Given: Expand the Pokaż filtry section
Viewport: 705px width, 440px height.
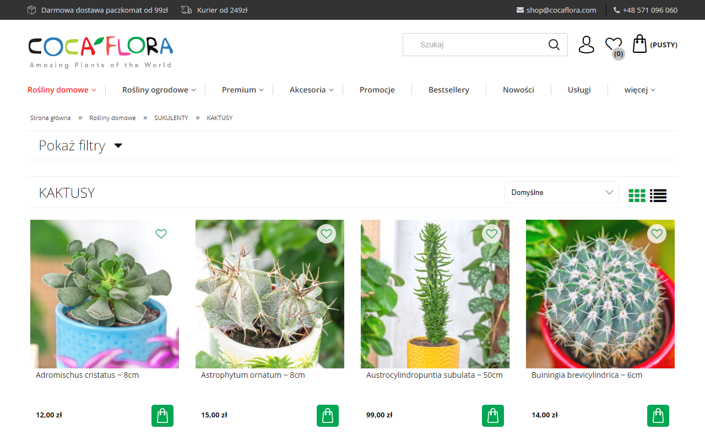Looking at the screenshot, I should coord(80,146).
